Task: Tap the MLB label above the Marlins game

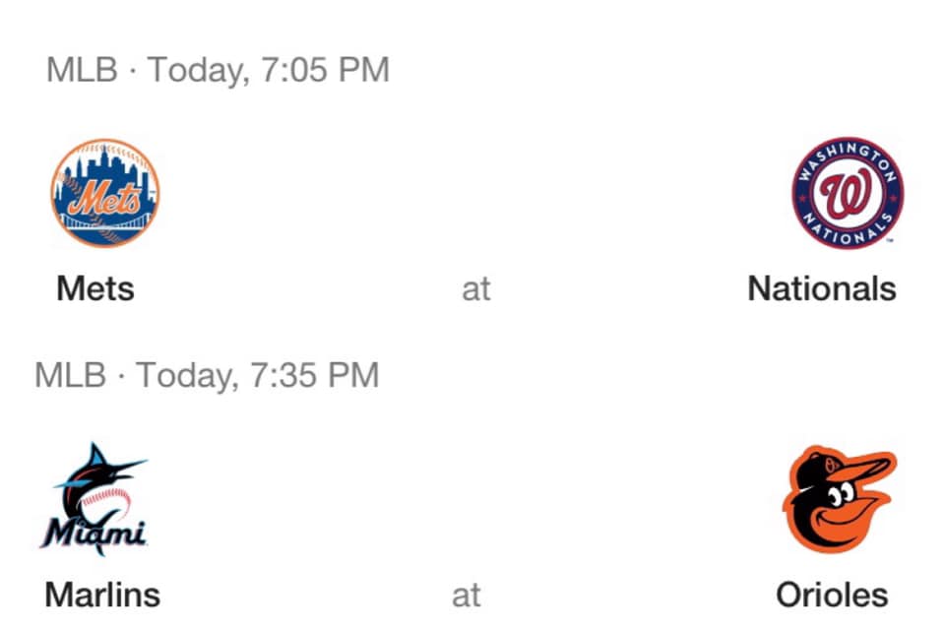Action: 71,375
